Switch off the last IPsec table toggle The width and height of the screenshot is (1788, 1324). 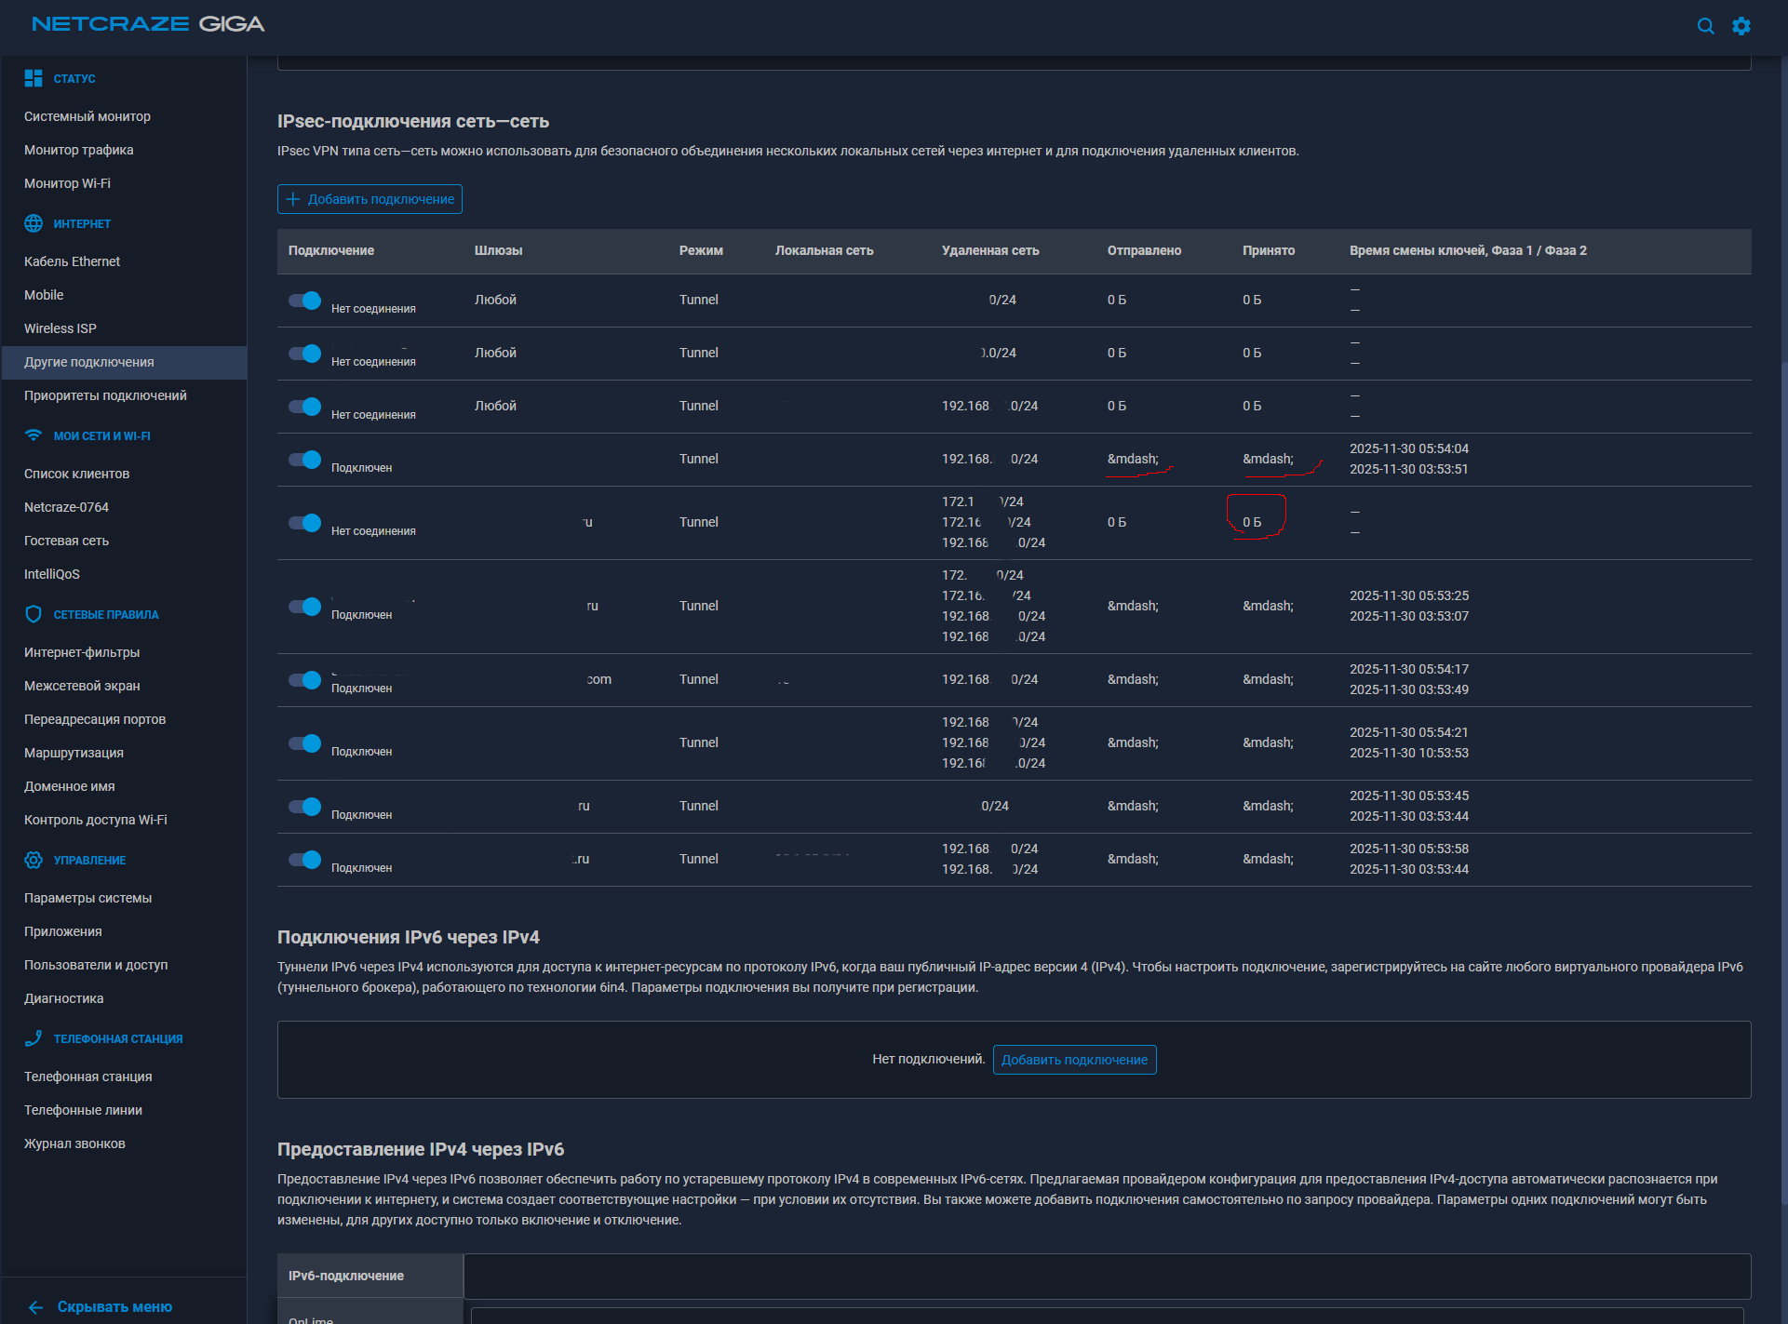click(x=304, y=859)
